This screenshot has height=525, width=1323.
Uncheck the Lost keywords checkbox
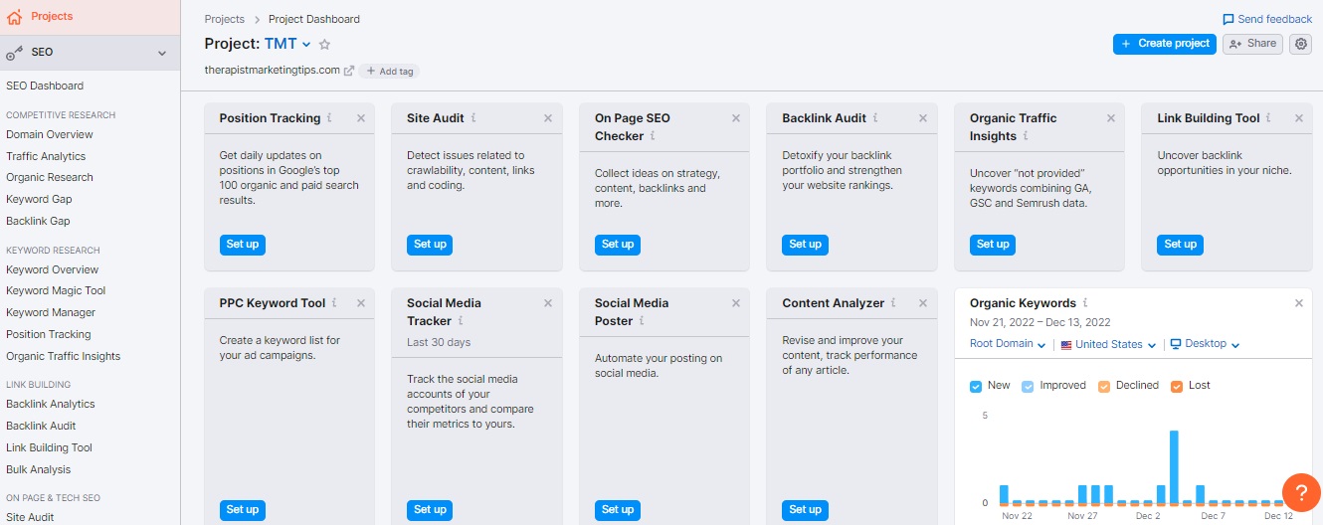[x=1178, y=386]
